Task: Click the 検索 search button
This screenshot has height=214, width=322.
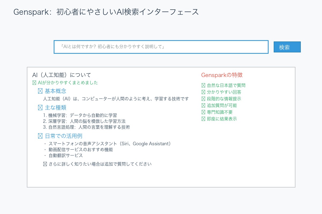Action: tap(287, 47)
